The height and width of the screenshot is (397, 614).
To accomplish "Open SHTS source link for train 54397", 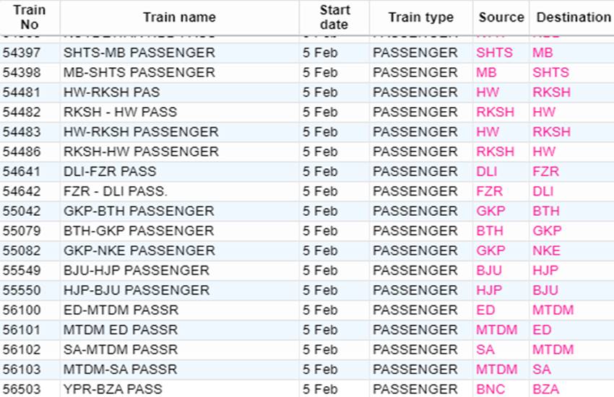I will (x=494, y=53).
